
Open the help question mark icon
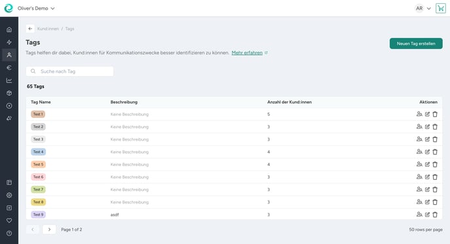pos(9,234)
